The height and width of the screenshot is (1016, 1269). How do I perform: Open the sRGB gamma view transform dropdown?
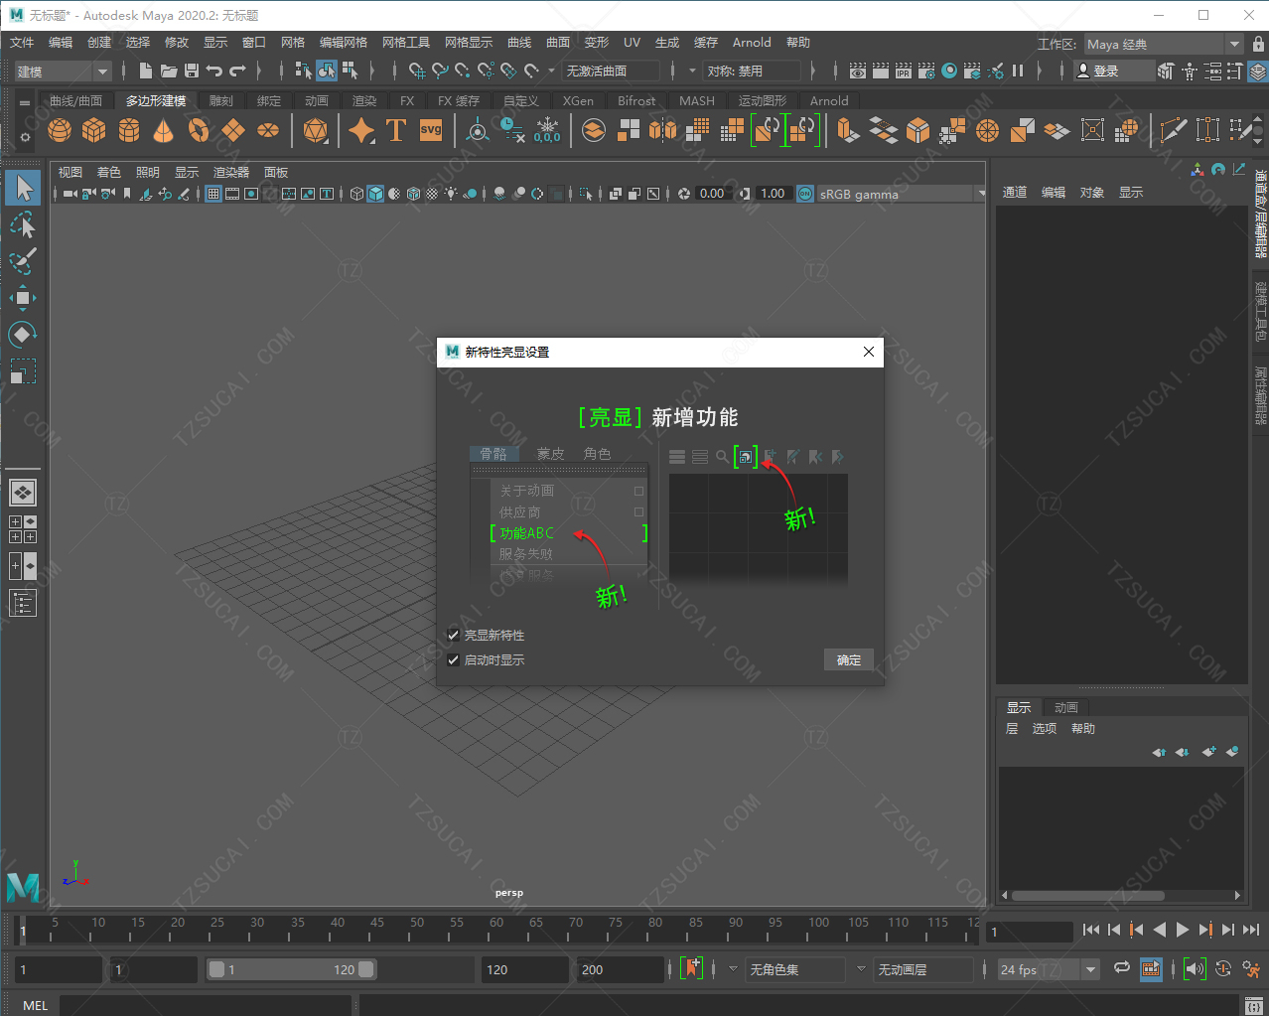[x=902, y=194]
